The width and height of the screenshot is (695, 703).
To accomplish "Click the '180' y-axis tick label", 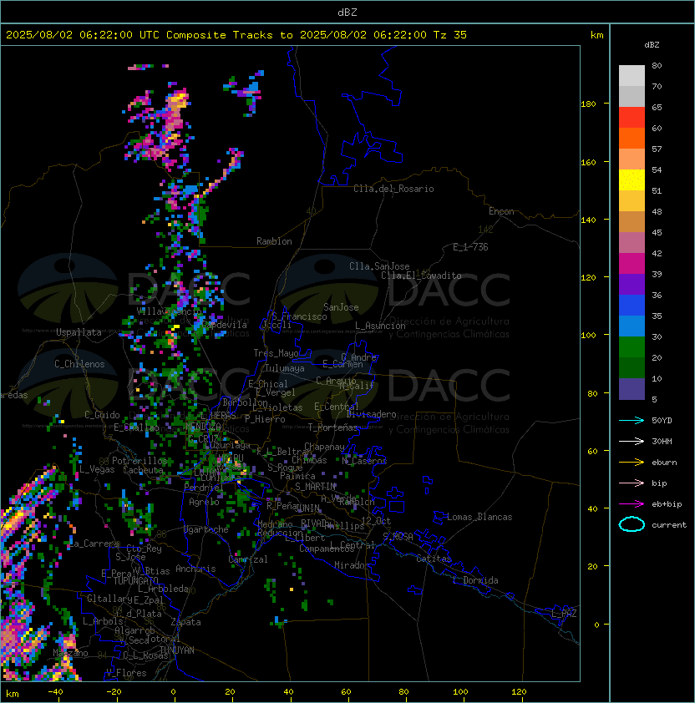I will click(x=588, y=104).
